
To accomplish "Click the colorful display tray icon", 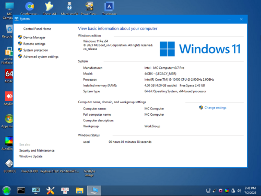I will point(227,191).
